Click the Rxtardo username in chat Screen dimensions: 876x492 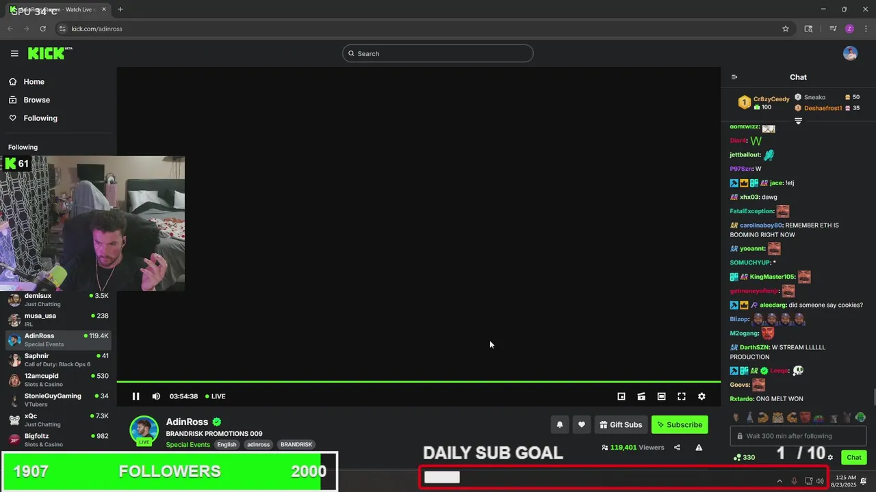pyautogui.click(x=741, y=398)
